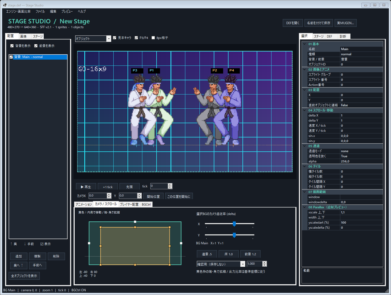Screen dimensions: 391x295
Task: Click the alpha 256,0 value
Action: pos(361,161)
